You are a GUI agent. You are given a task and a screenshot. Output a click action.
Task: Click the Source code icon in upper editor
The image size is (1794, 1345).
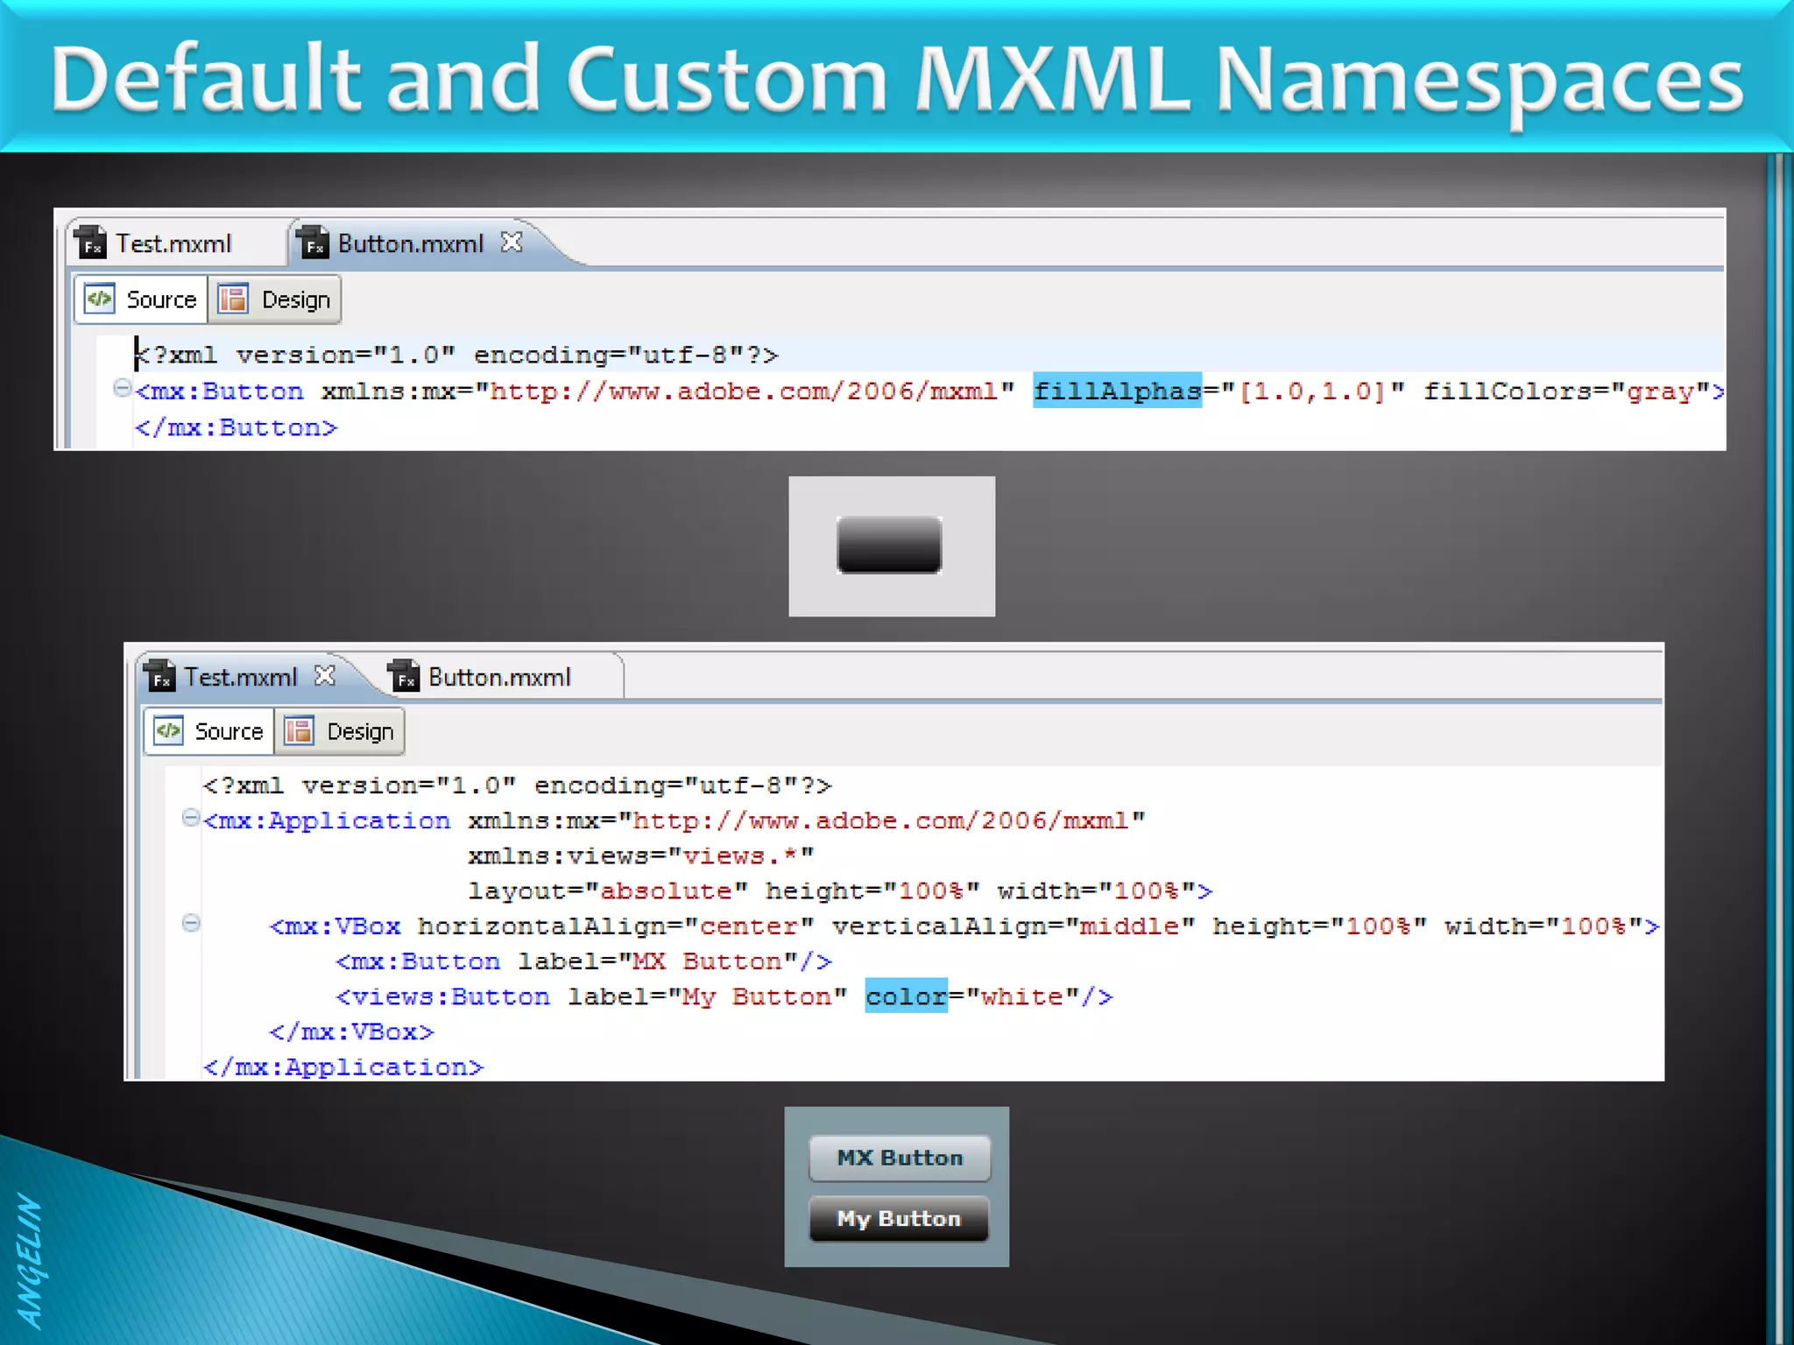pos(99,299)
